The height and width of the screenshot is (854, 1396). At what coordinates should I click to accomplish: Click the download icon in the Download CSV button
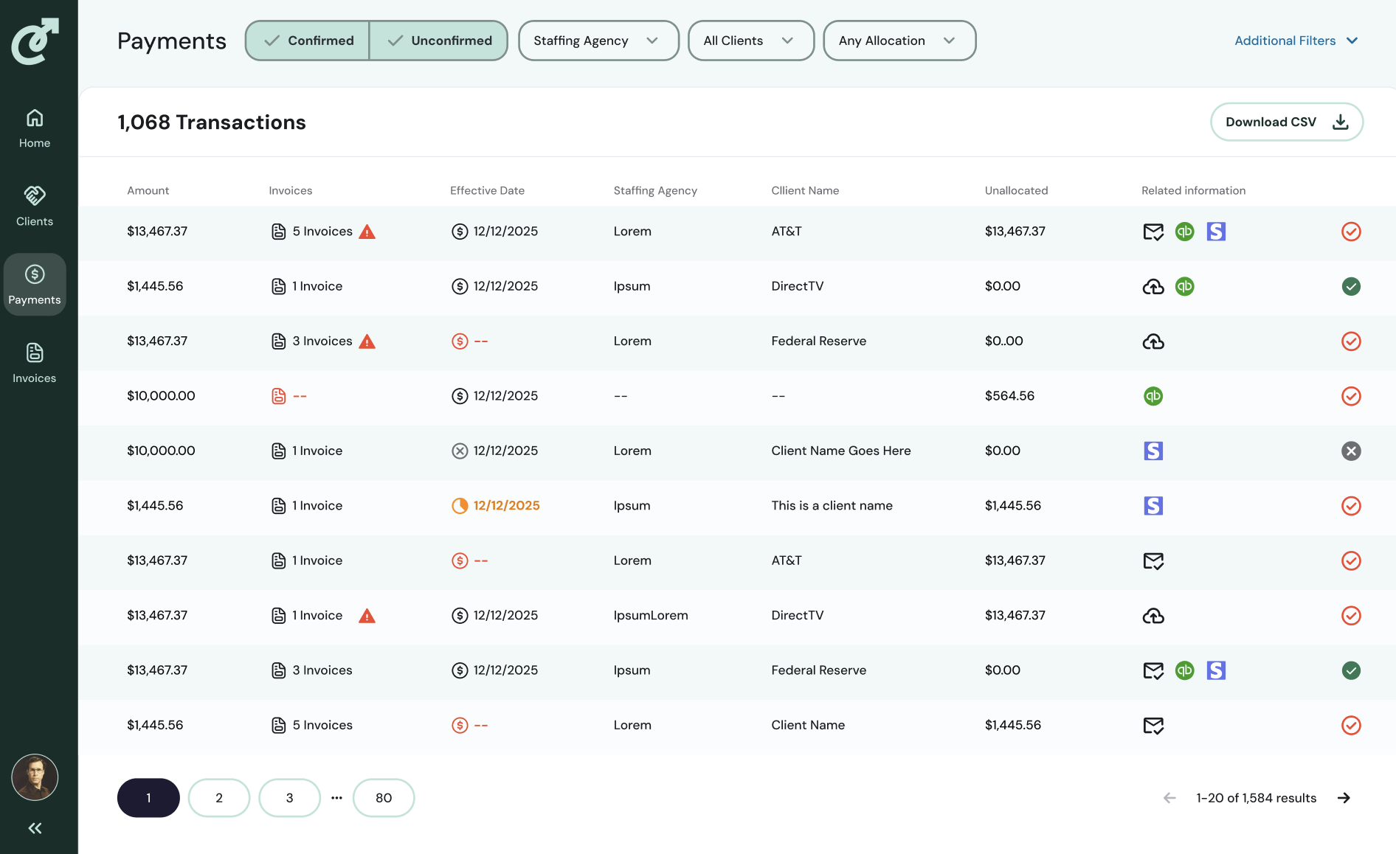pyautogui.click(x=1340, y=122)
